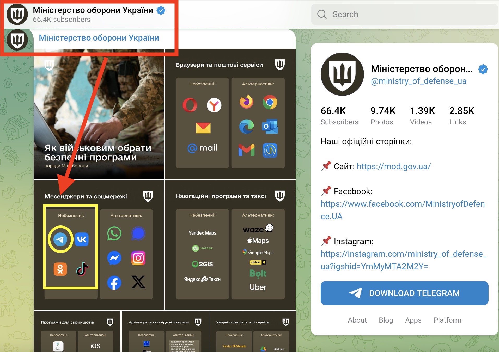Viewport: 499px width, 352px height.
Task: Click the sidebar channel avatar
Action: tap(342, 74)
